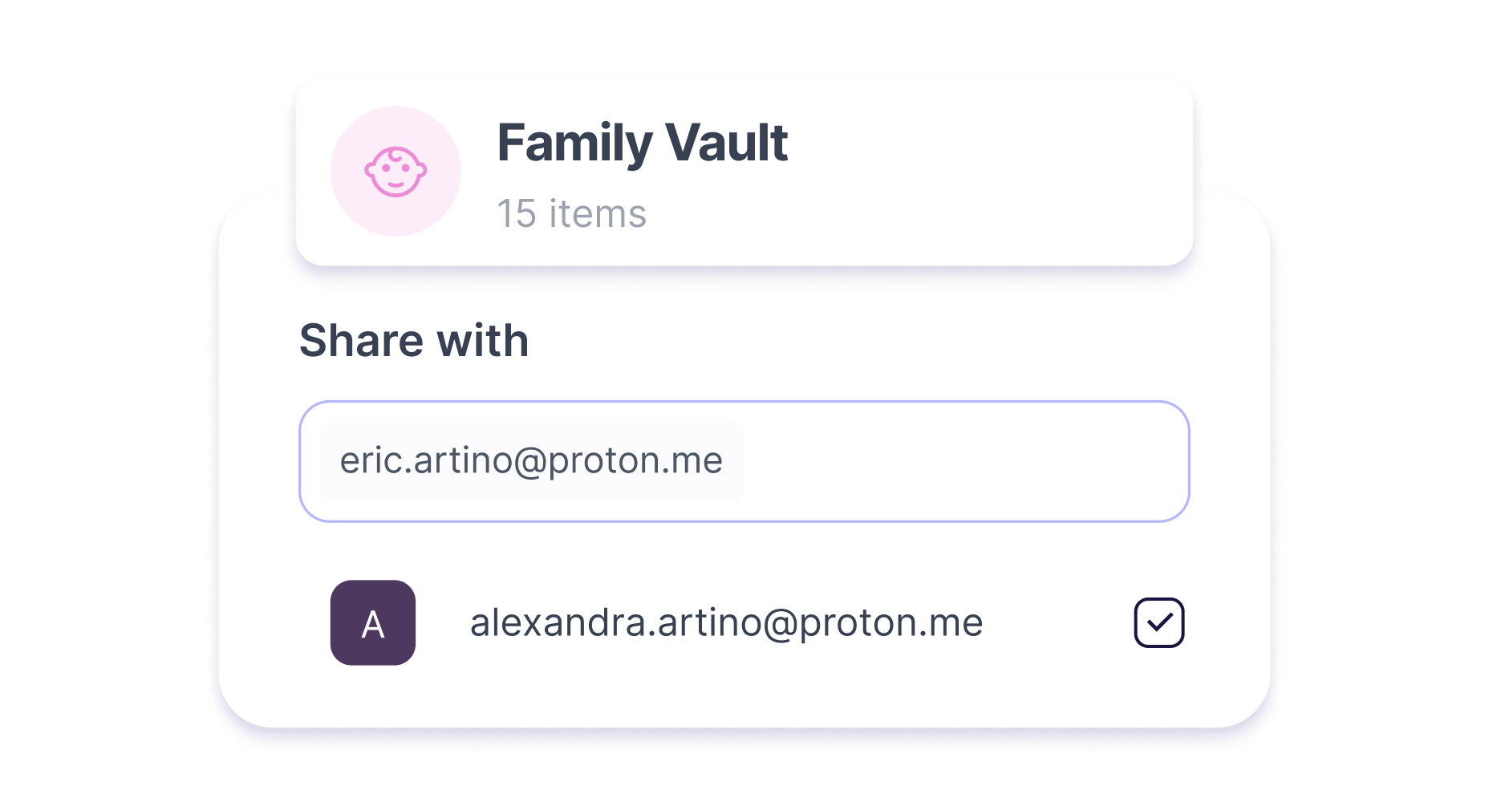
Task: Toggle the alexandra.artino@proton.me checkbox
Action: 1158,622
